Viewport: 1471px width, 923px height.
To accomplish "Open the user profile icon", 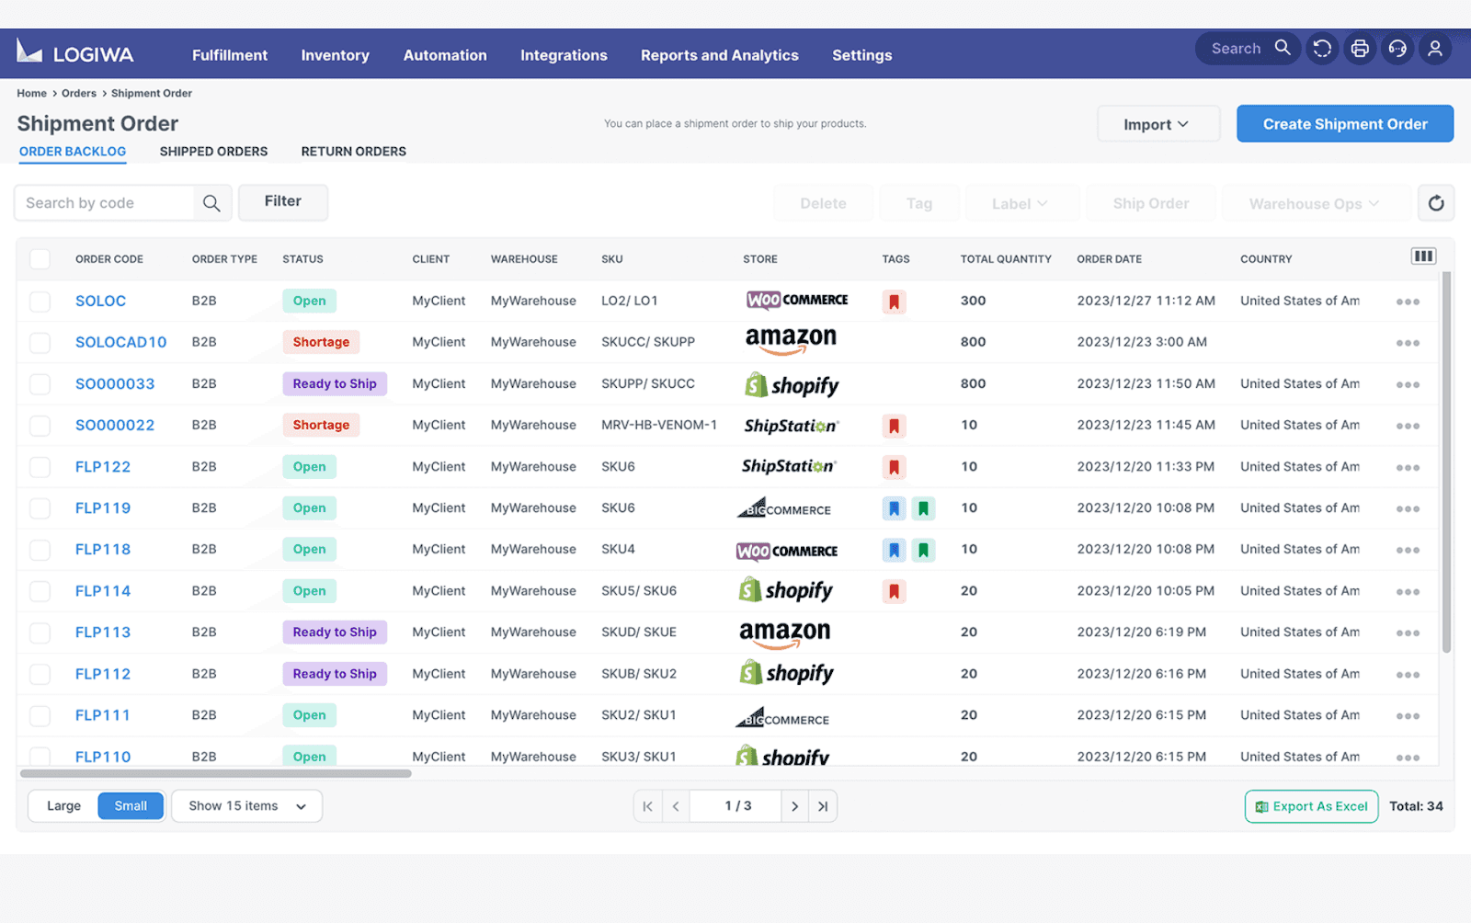I will pos(1435,48).
